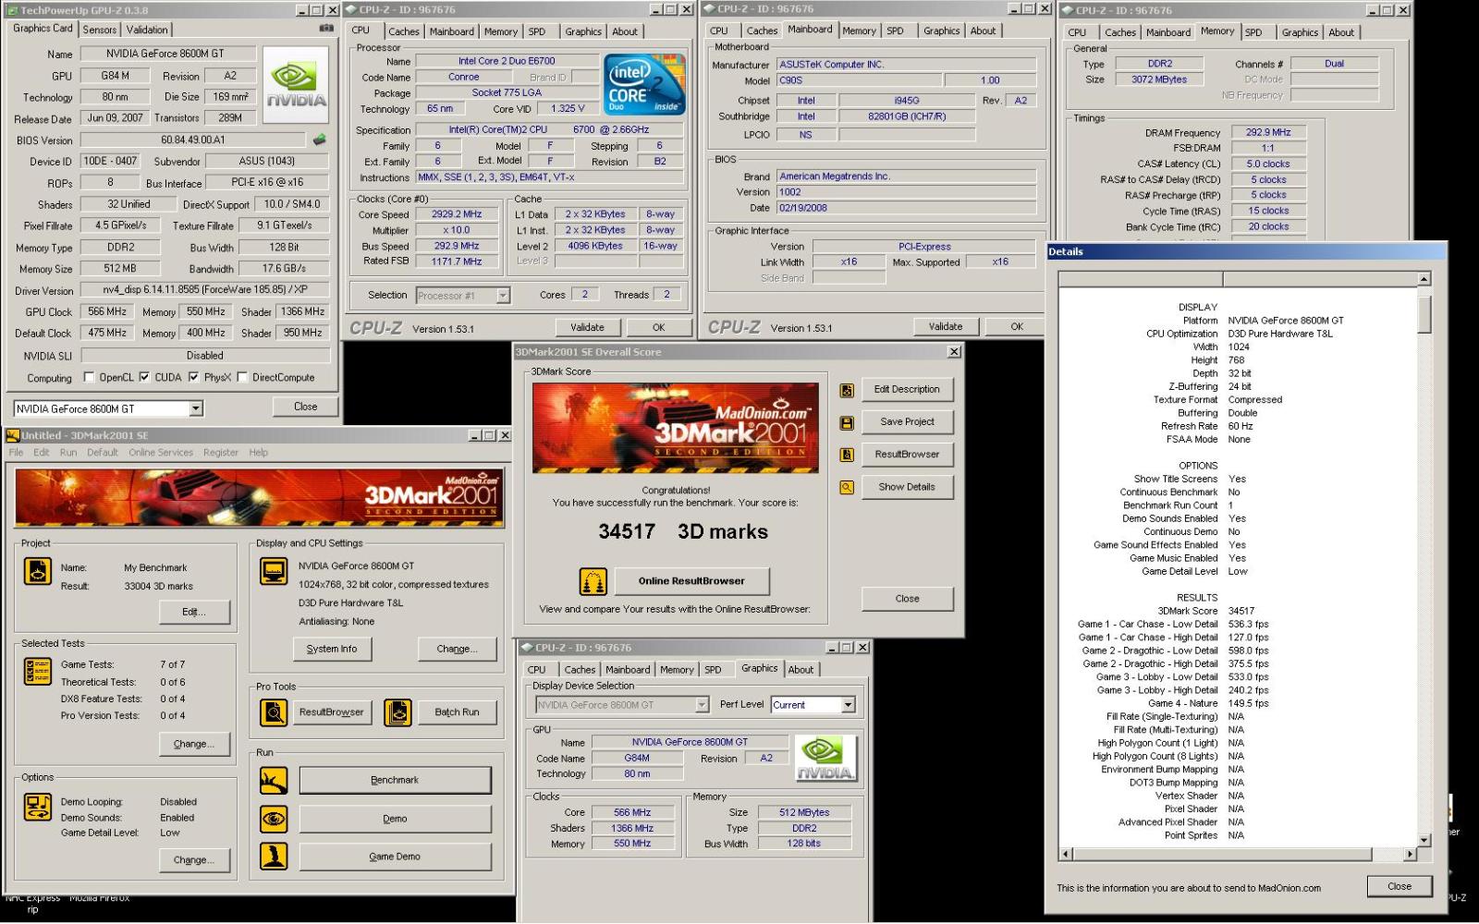Click the Details window horizontal scrollbar
Image resolution: width=1479 pixels, height=924 pixels.
click(1239, 855)
